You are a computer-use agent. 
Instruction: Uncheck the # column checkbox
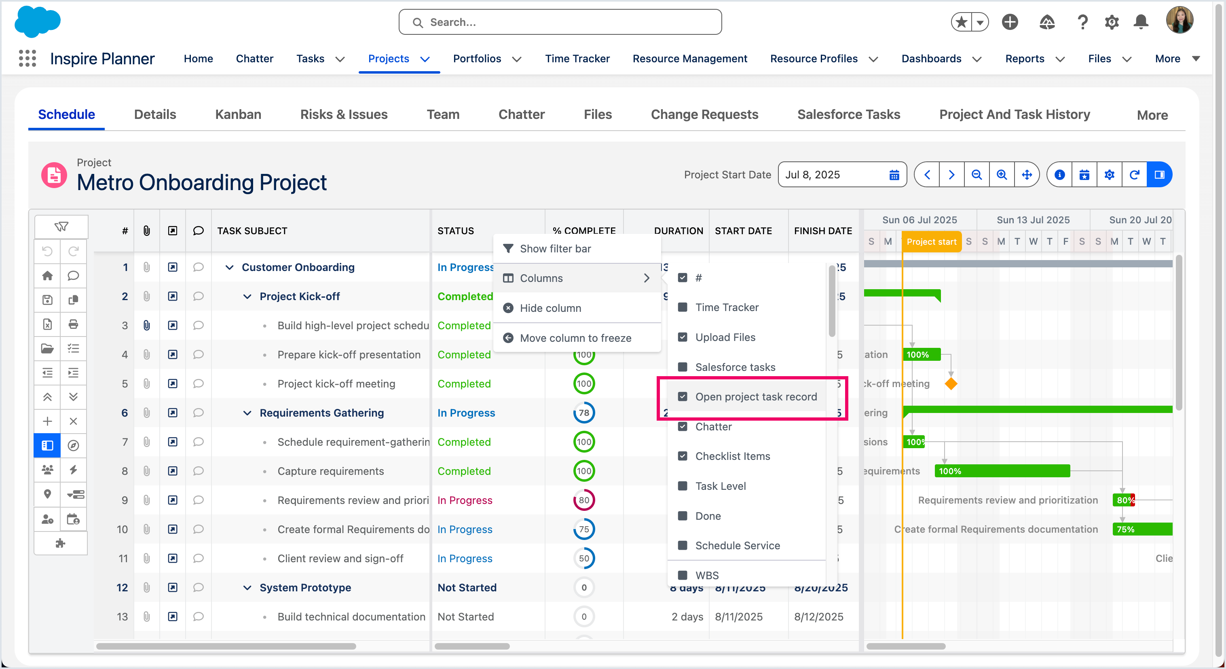[x=683, y=277]
